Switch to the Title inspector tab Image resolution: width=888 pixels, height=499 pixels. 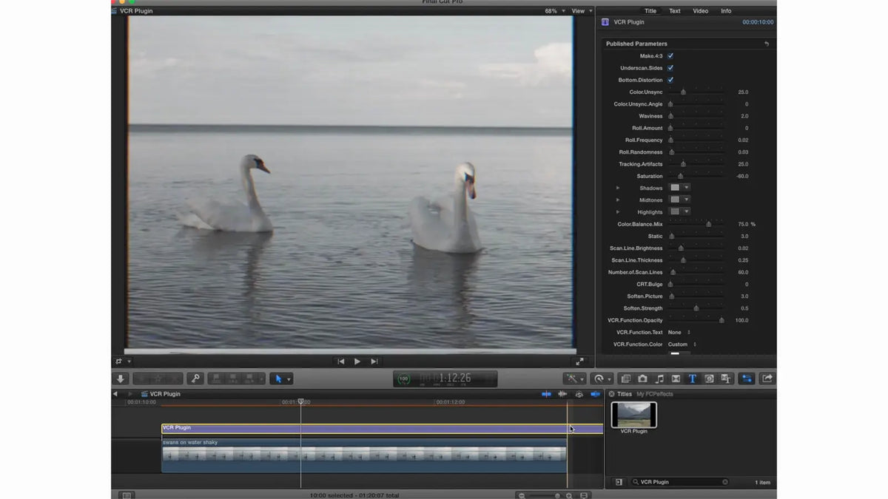click(650, 11)
